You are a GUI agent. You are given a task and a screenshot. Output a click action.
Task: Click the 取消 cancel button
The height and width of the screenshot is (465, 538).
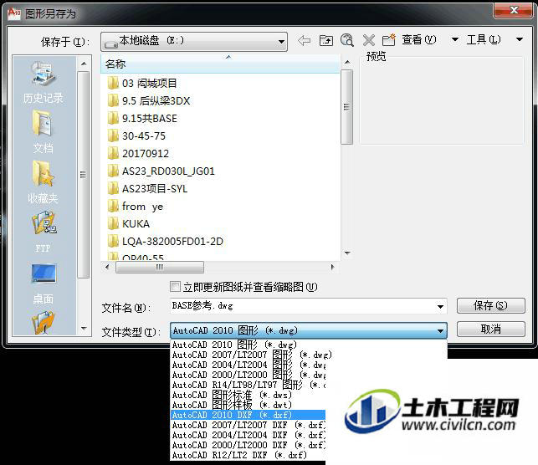(490, 330)
